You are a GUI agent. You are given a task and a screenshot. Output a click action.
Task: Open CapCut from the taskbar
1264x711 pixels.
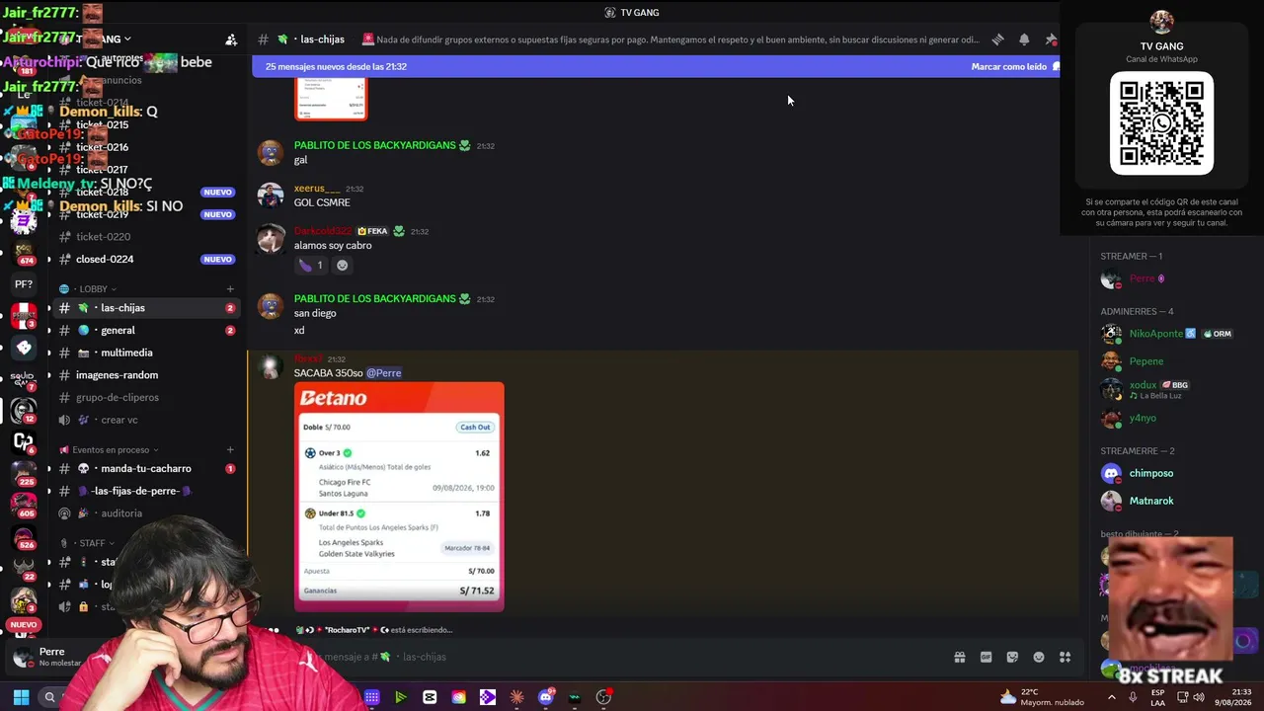tap(430, 697)
